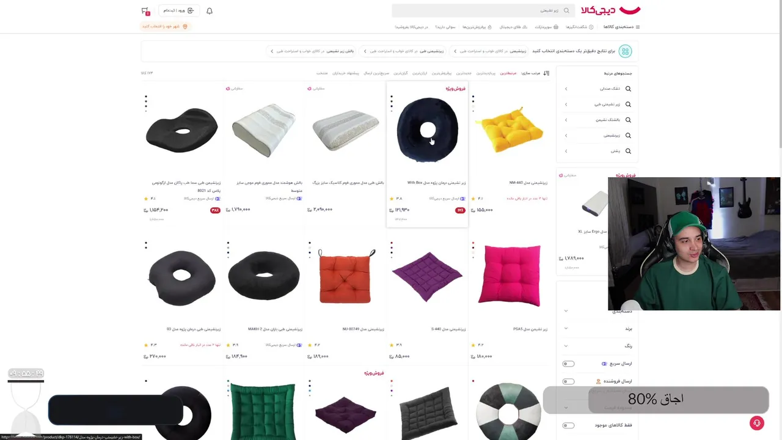
Task: Open the notifications bell
Action: (210, 11)
